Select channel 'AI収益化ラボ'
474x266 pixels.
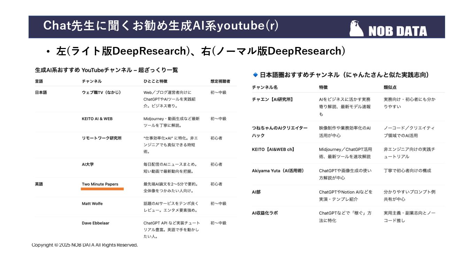pos(265,213)
